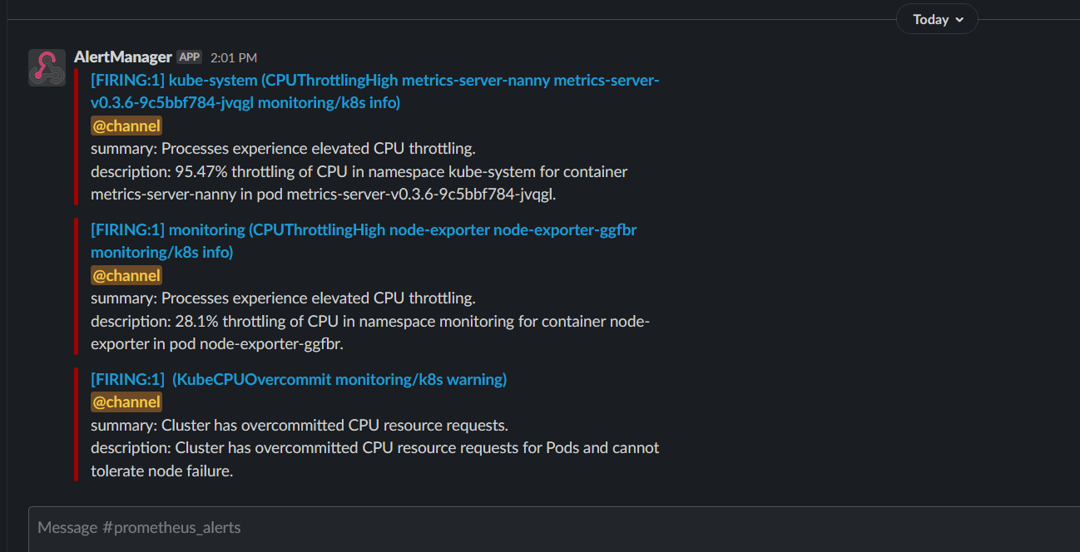Open the AlertManager app profile by its name
This screenshot has height=552, width=1080.
point(122,57)
